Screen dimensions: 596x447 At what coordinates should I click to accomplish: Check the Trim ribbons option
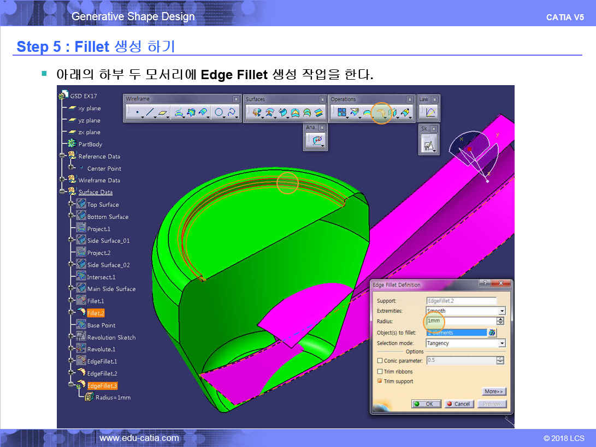(x=380, y=372)
